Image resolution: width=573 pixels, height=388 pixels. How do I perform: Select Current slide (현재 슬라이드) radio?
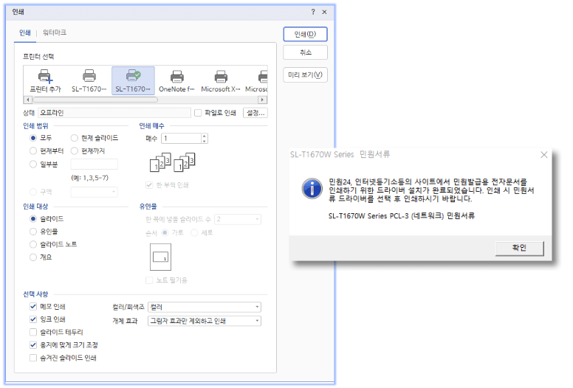(x=74, y=138)
